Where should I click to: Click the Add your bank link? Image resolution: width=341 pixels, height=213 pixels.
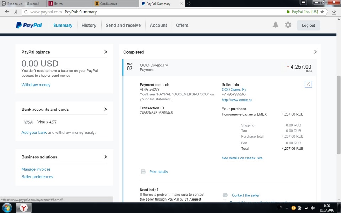(x=34, y=132)
